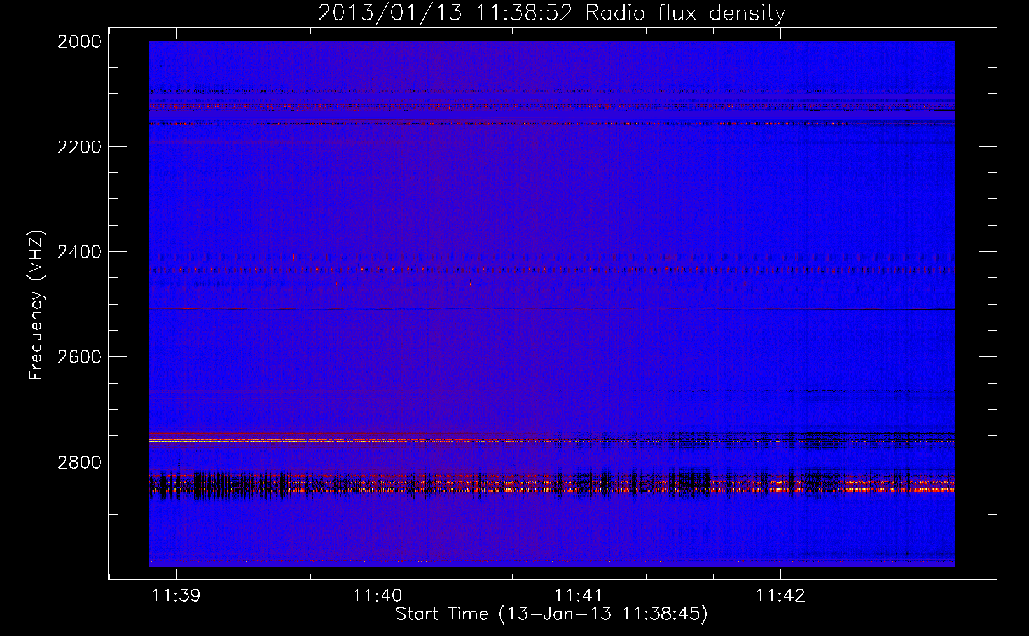This screenshot has width=1029, height=636.
Task: Select the 2200 frequency axis label
Action: (x=79, y=147)
